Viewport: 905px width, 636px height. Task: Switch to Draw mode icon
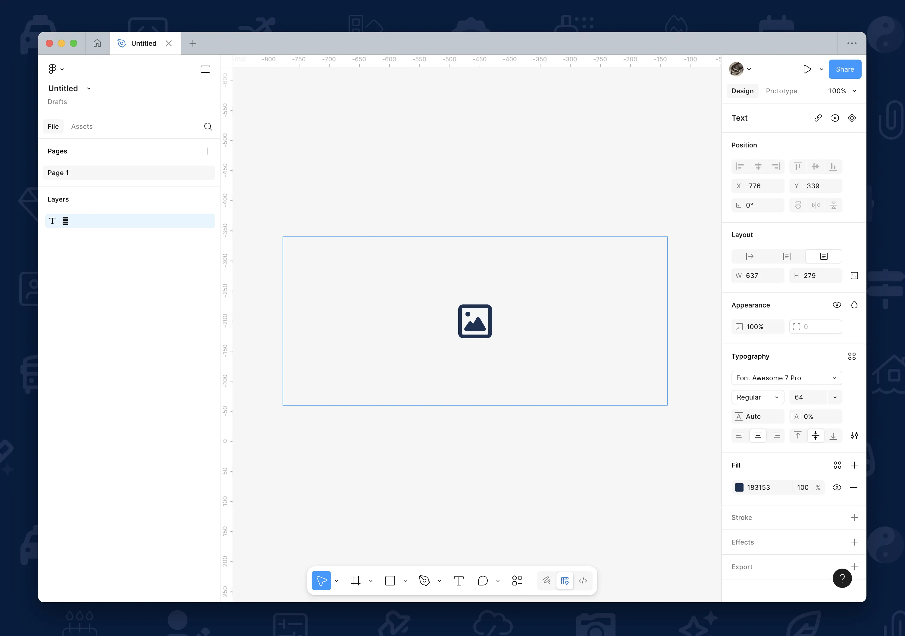point(546,581)
